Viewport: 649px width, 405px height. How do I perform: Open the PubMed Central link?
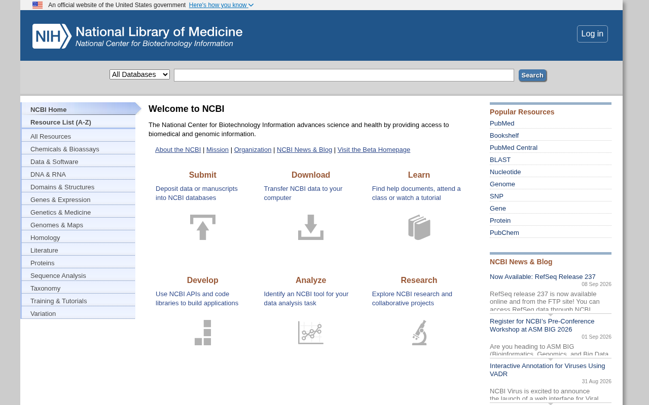point(514,148)
